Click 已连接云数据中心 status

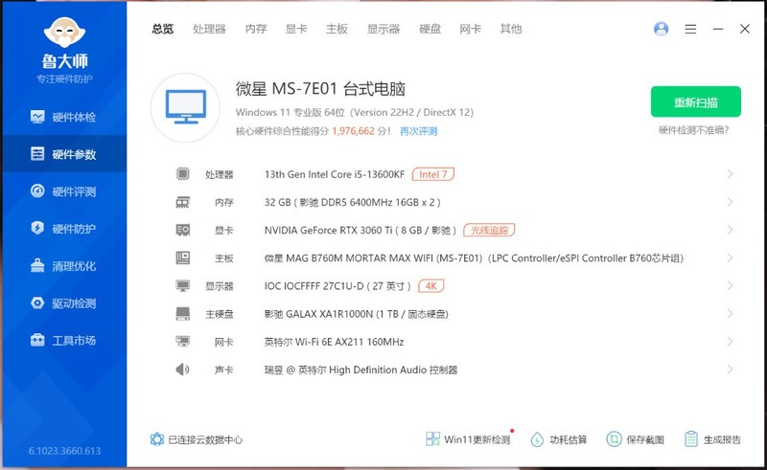197,439
